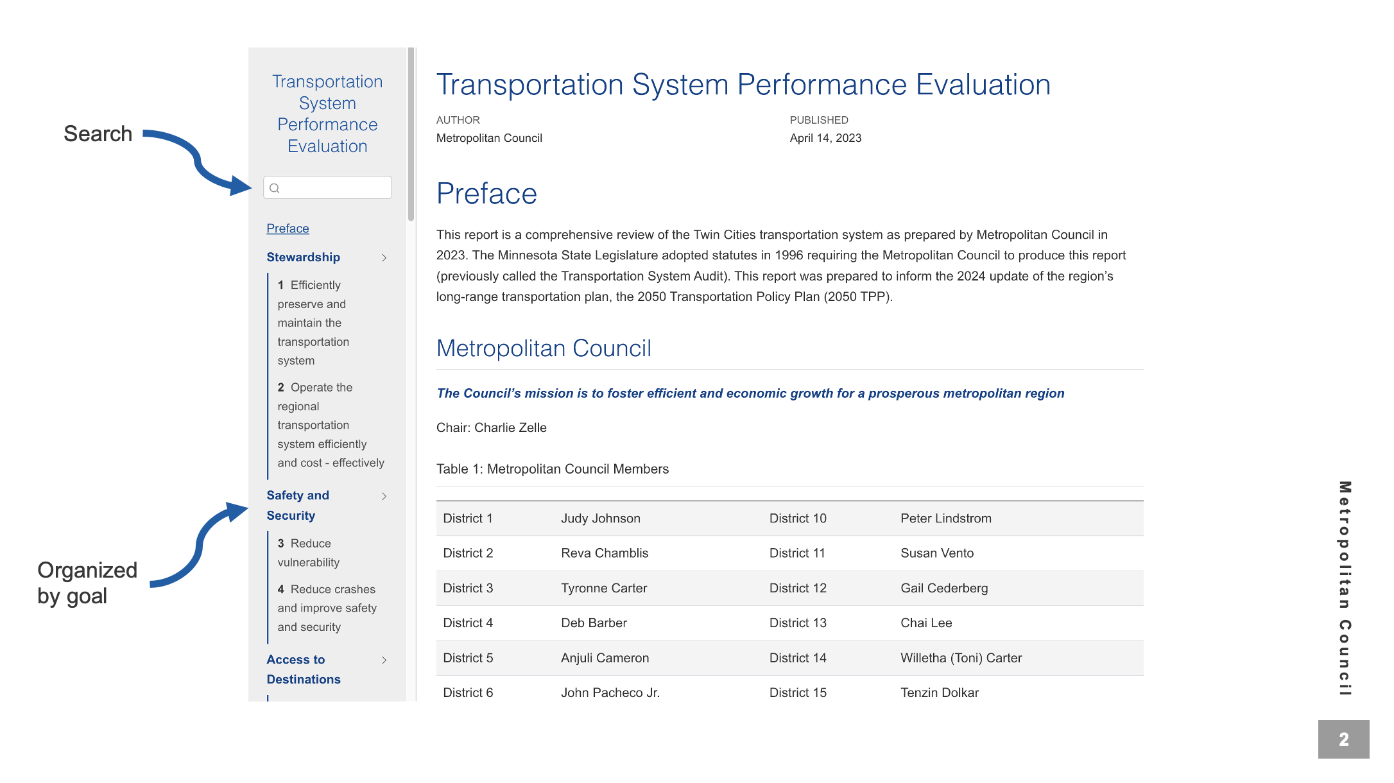This screenshot has width=1394, height=783.
Task: Collapse the Safety and Security chevron
Action: click(x=384, y=496)
